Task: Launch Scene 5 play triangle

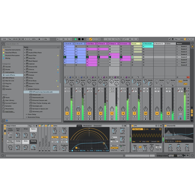Action: [x=177, y=57]
